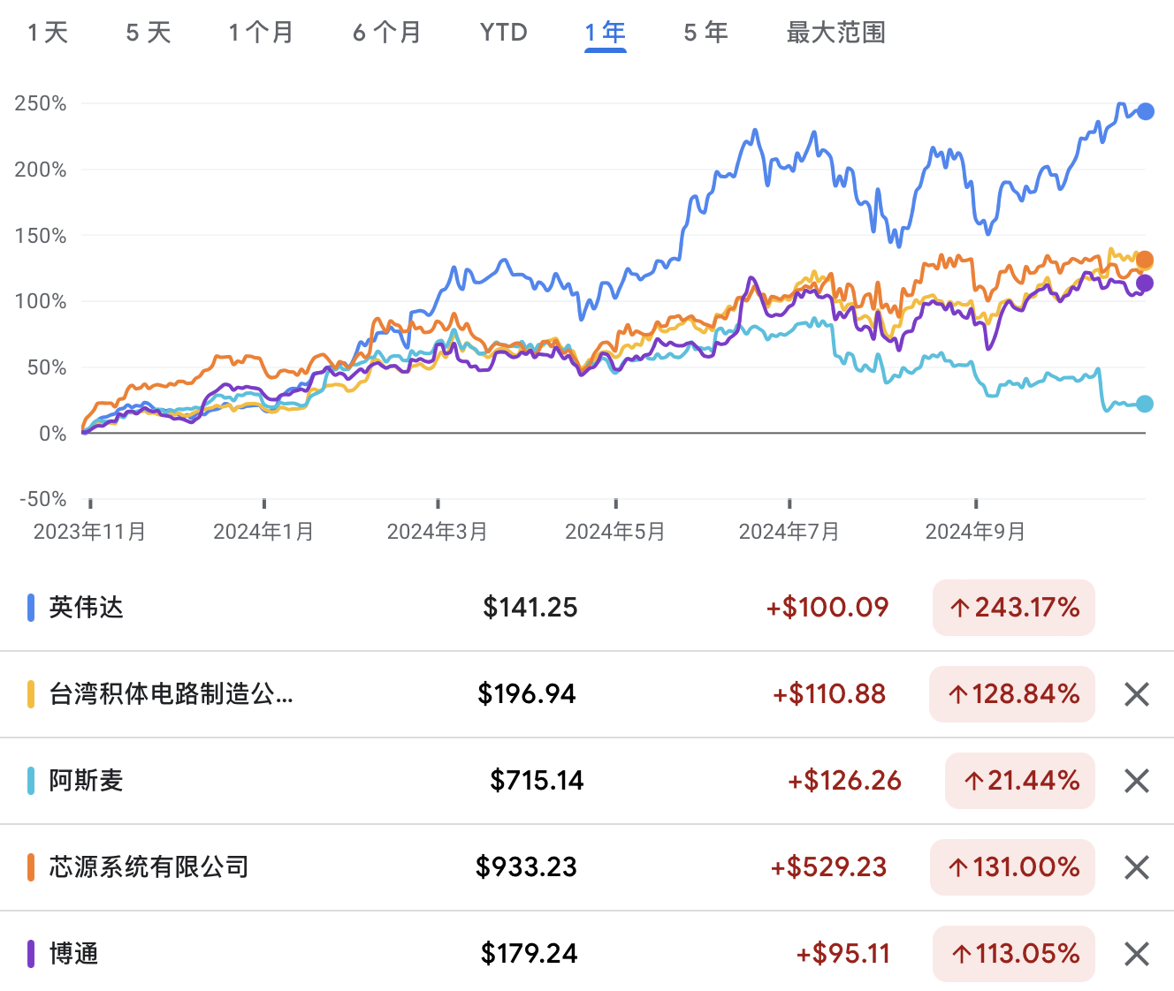Image resolution: width=1174 pixels, height=991 pixels.
Task: Click the 2024年5月 axis label
Action: coord(615,532)
